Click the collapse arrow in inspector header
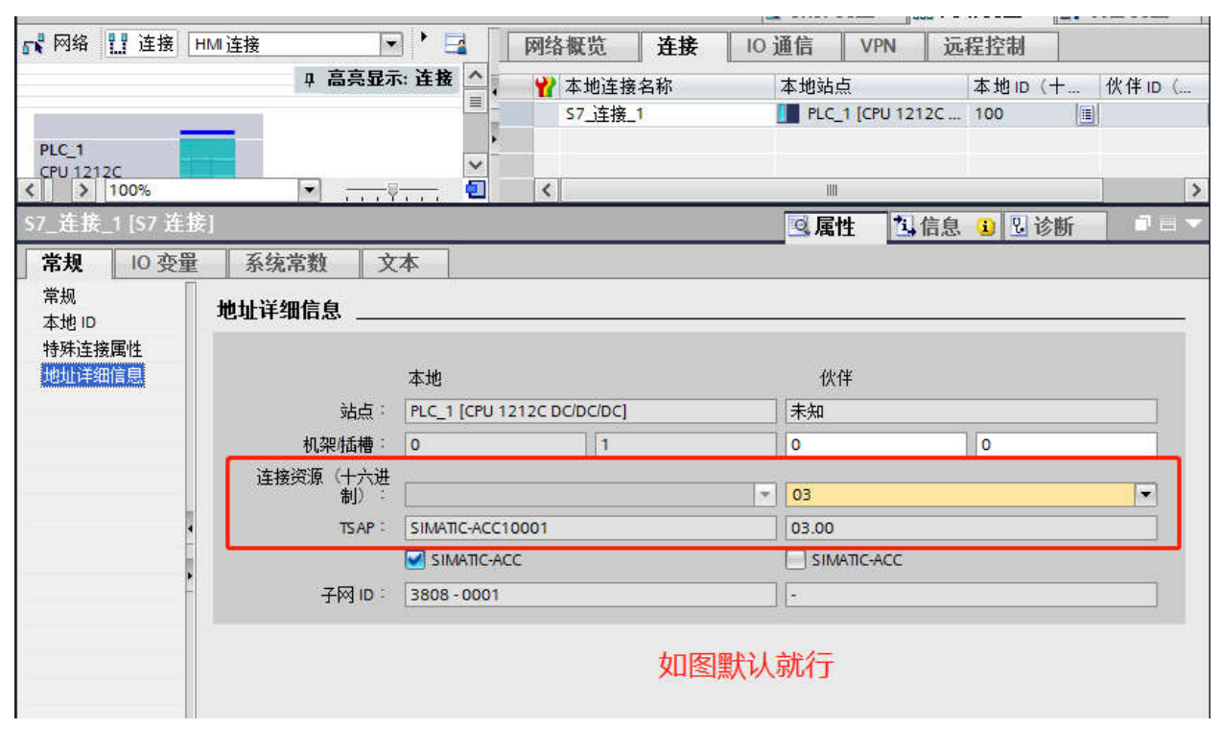 (1193, 223)
